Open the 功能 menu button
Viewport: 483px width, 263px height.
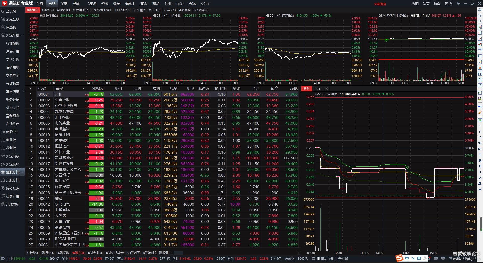(x=415, y=3)
